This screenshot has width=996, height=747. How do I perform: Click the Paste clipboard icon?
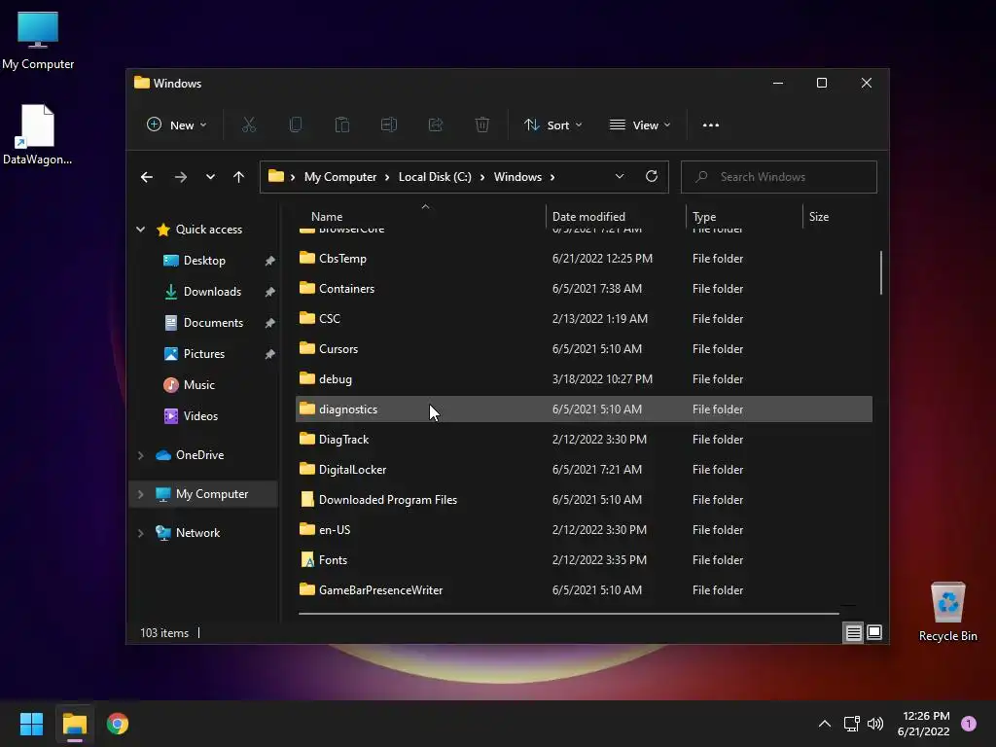(x=342, y=125)
